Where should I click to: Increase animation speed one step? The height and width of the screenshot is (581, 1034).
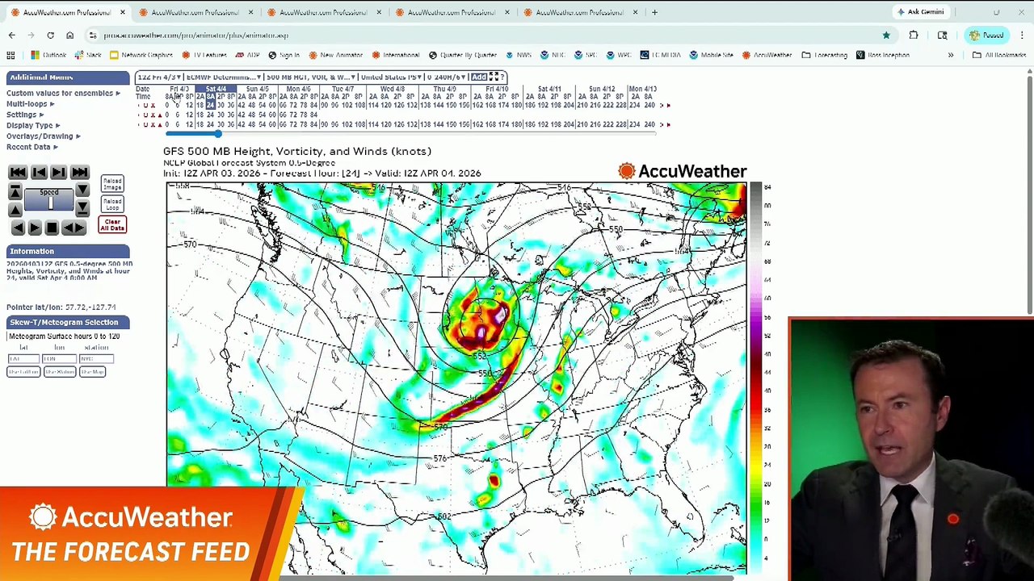(15, 210)
